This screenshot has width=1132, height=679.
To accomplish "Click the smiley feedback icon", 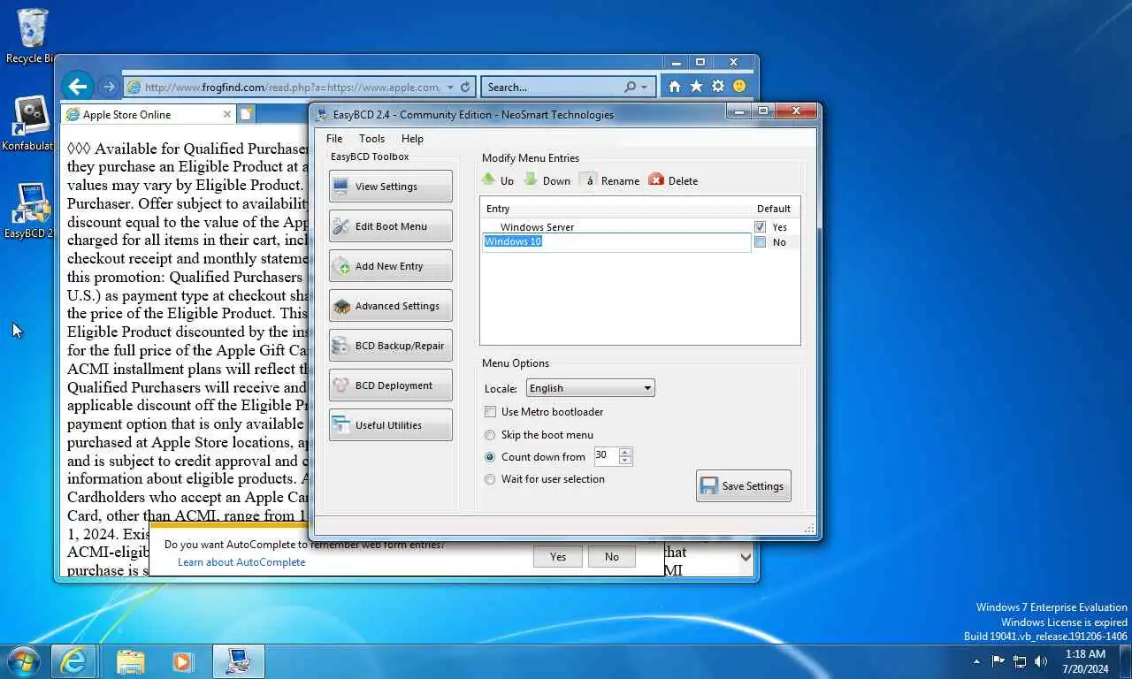I will pyautogui.click(x=739, y=86).
